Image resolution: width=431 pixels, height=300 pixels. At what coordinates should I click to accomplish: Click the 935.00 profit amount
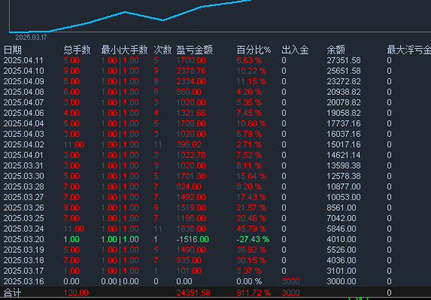pos(189,260)
